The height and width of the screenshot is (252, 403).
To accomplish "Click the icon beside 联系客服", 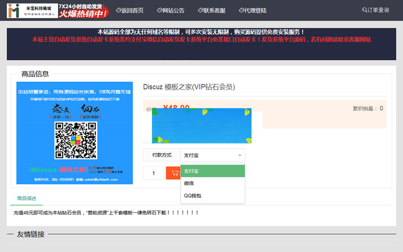I will pyautogui.click(x=201, y=10).
